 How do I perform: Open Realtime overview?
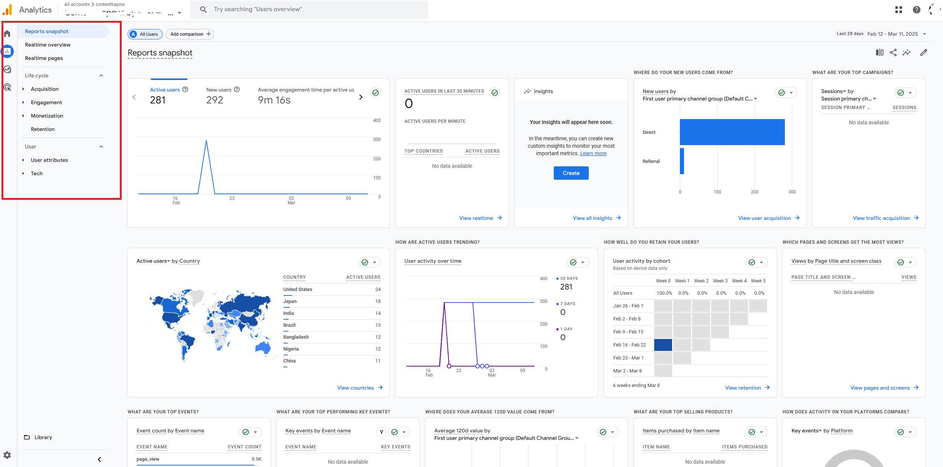point(48,45)
